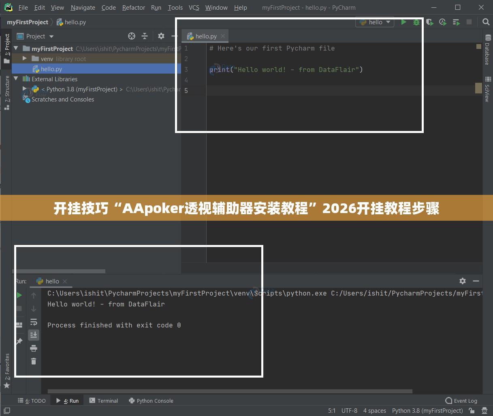Image resolution: width=493 pixels, height=416 pixels.
Task: Toggle soft-wrap in the Run console
Action: [x=34, y=322]
